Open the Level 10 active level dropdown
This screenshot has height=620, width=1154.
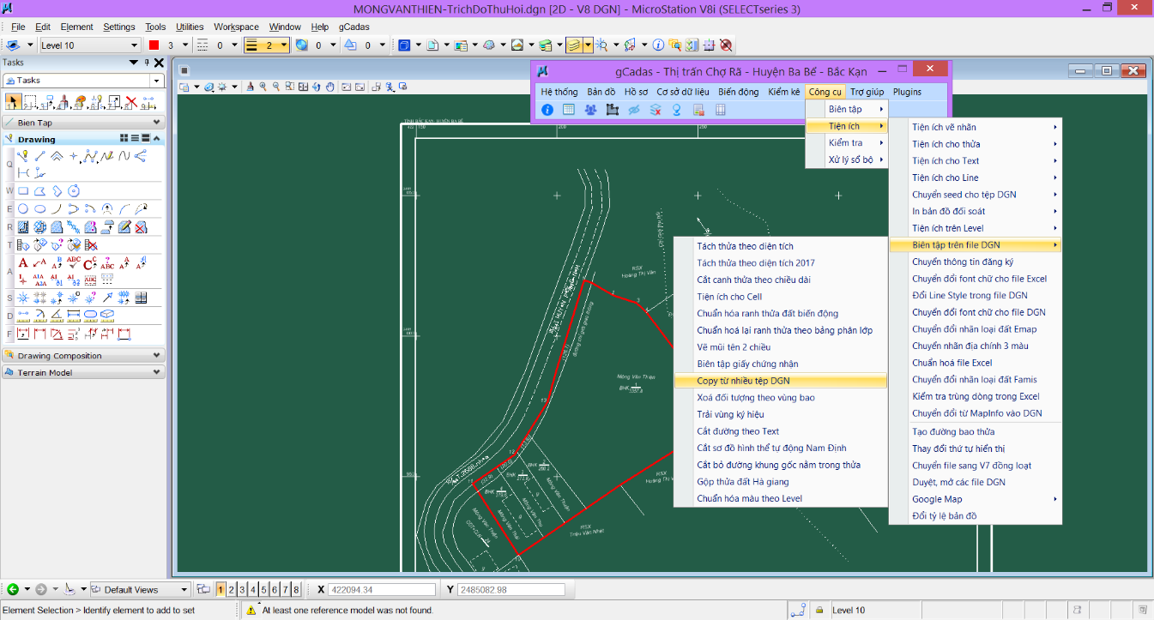pos(89,45)
